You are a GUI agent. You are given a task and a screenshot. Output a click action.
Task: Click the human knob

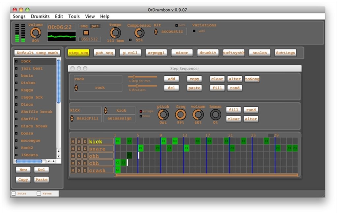[215, 115]
